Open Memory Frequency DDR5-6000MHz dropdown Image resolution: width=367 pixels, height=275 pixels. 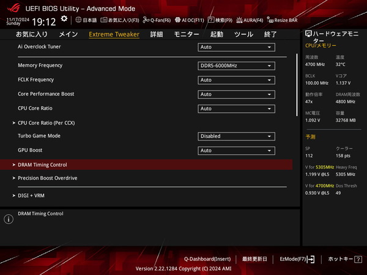pos(236,66)
